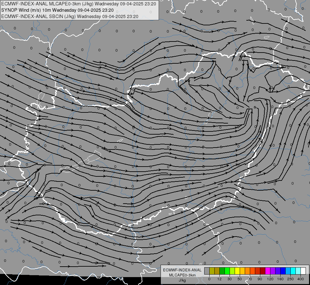Pick the pure blue legend swatch
This screenshot has height=285, width=310.
[283, 271]
